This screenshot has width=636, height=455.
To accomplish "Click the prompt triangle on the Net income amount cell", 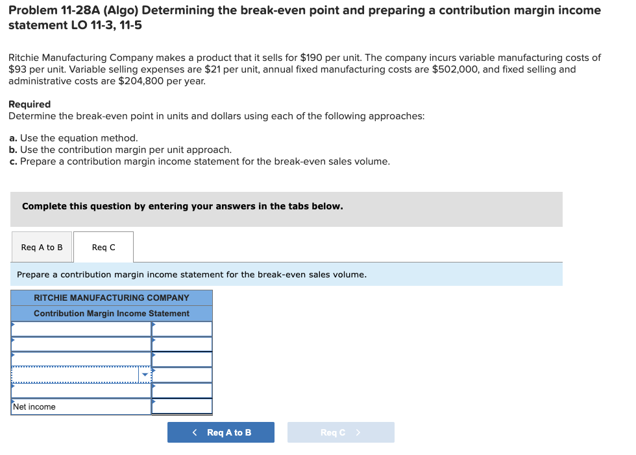I will click(x=153, y=402).
